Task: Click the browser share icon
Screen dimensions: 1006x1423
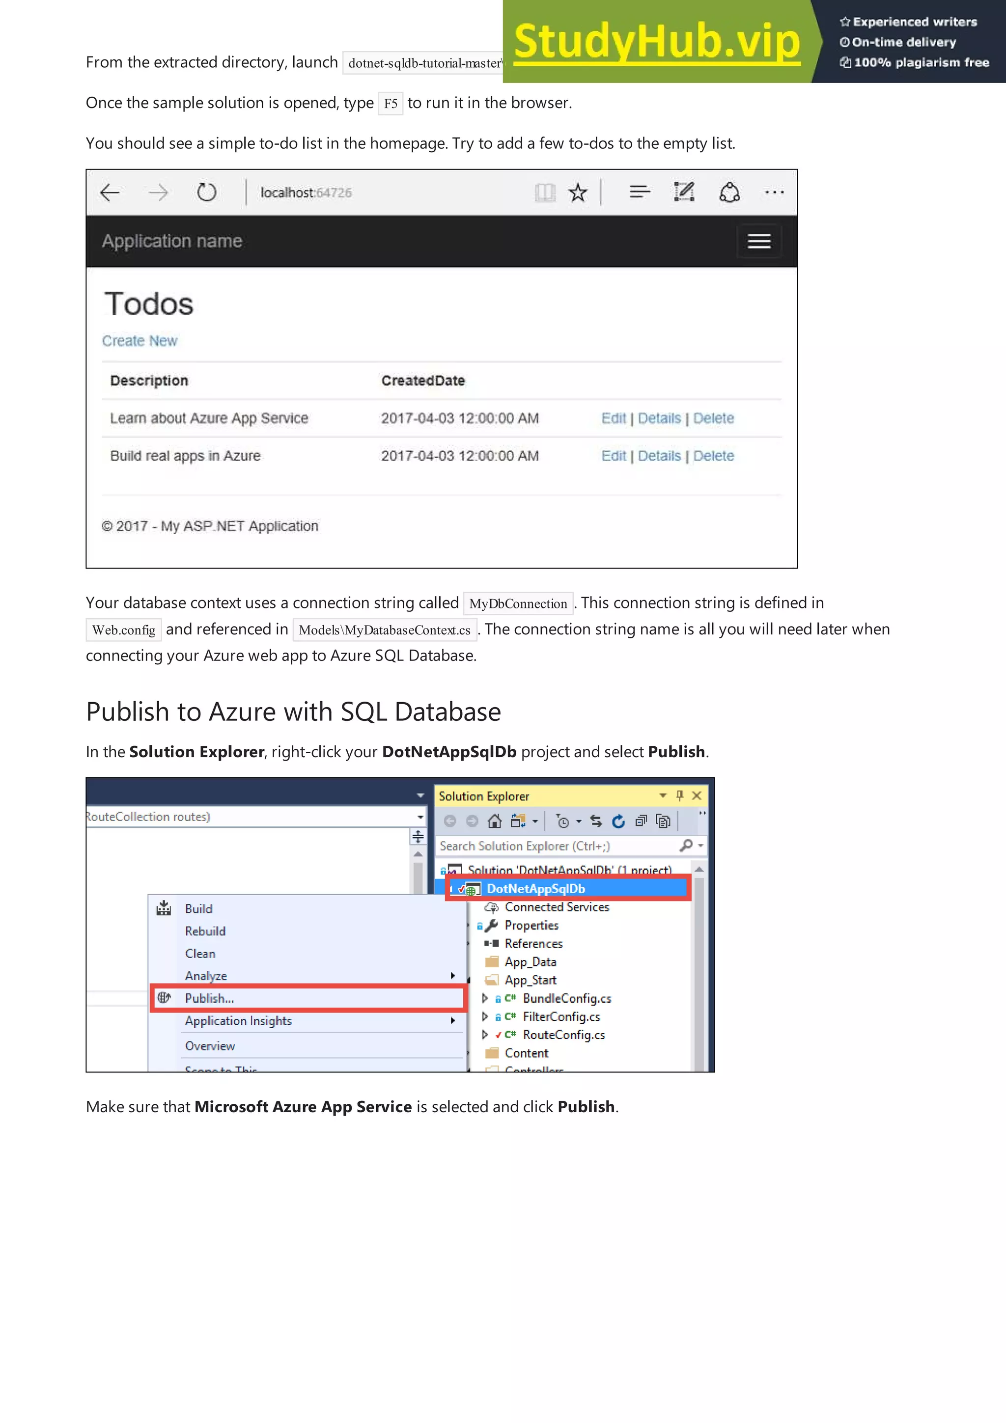Action: pyautogui.click(x=729, y=192)
